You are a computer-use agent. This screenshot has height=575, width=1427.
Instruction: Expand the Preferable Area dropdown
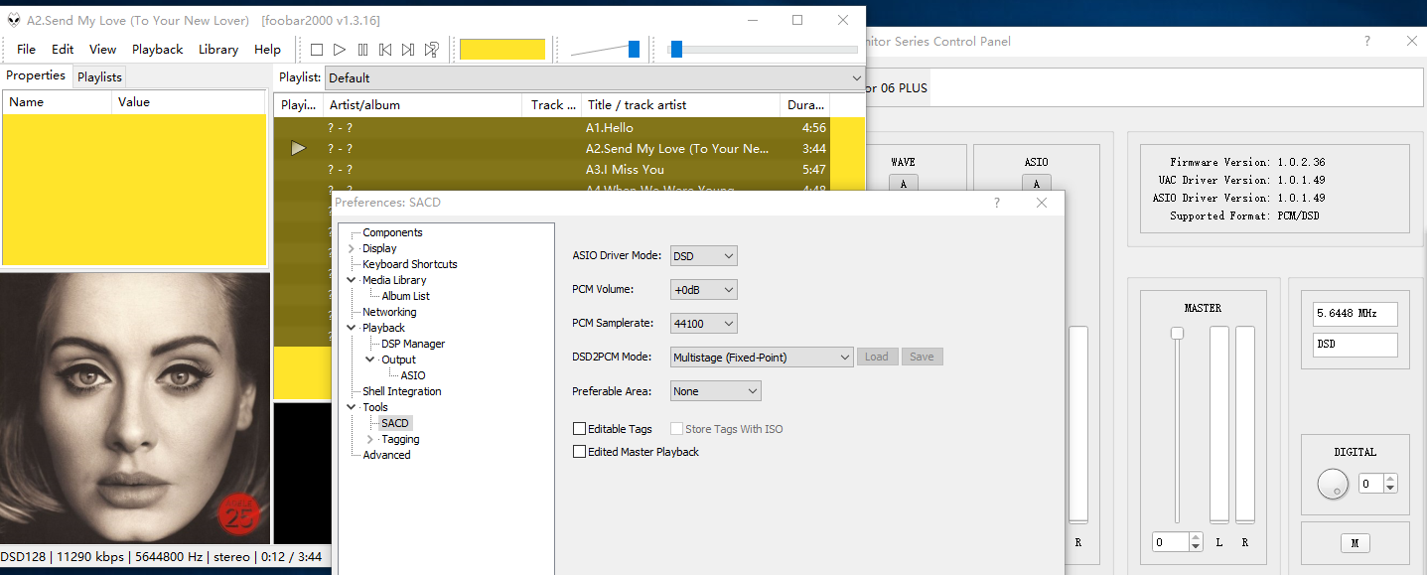click(715, 391)
